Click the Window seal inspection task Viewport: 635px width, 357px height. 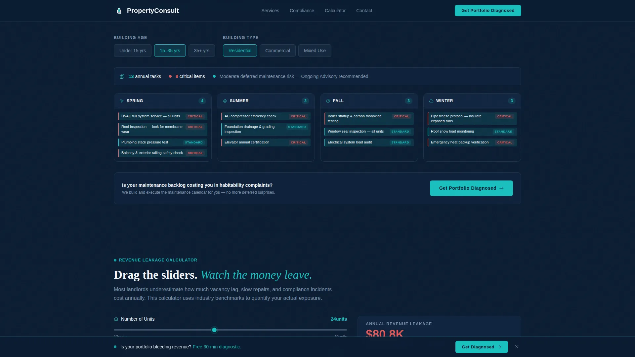(x=369, y=132)
